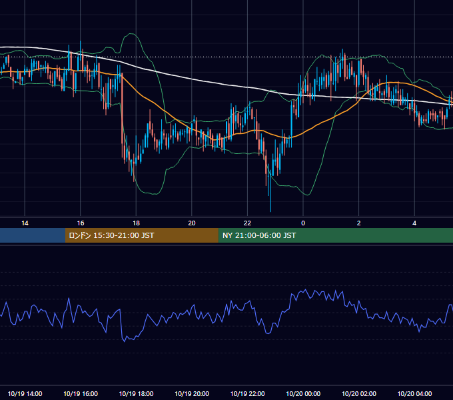Click the 10/20 02:00 date label

pyautogui.click(x=359, y=393)
